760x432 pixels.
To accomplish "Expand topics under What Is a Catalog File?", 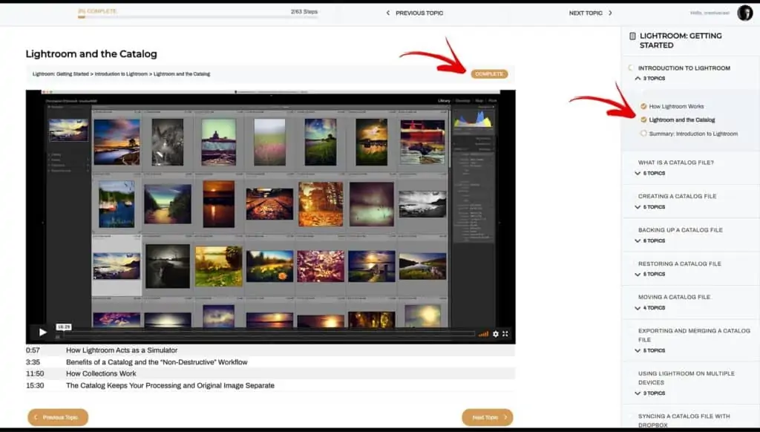I will tap(650, 173).
